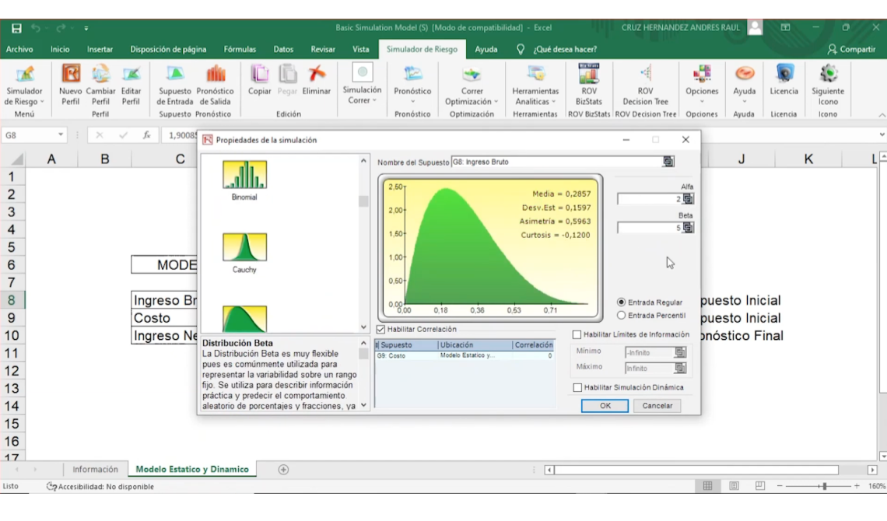Open the Archivo menu
This screenshot has width=887, height=521.
coord(19,49)
